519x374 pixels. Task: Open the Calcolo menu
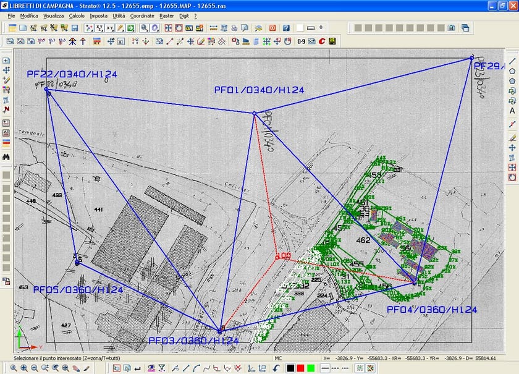pyautogui.click(x=78, y=16)
